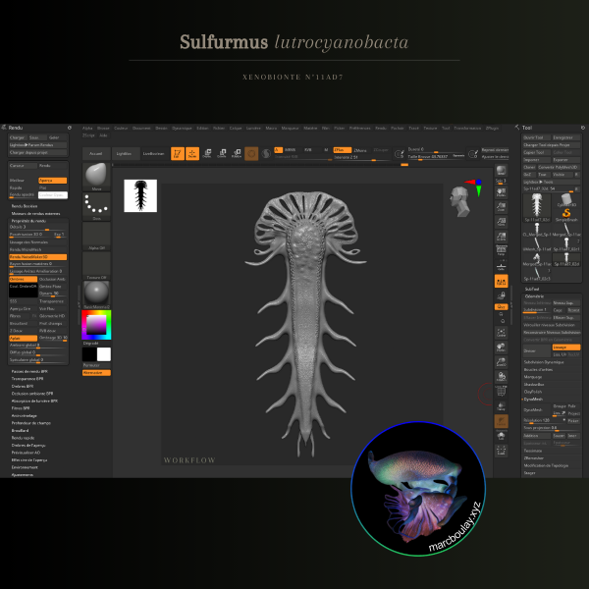Open the Texture Off slot
Image resolution: width=589 pixels, height=589 pixels.
point(96,266)
